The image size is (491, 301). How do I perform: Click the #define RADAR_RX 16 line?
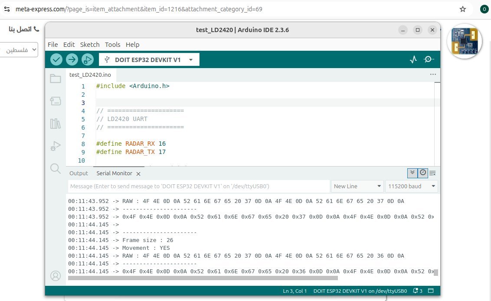point(131,144)
